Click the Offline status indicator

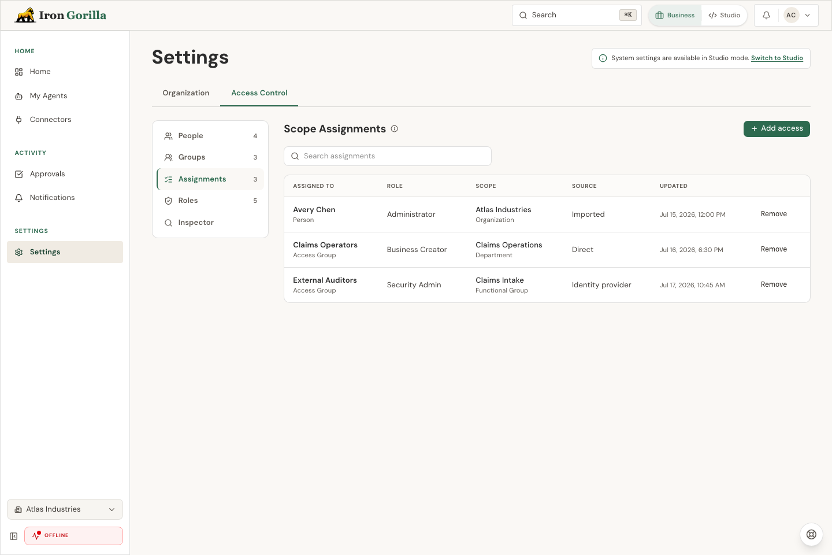coord(73,535)
